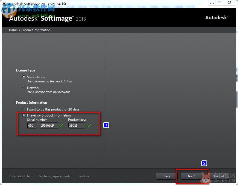Click the Back button
The width and height of the screenshot is (238, 185).
(x=167, y=176)
